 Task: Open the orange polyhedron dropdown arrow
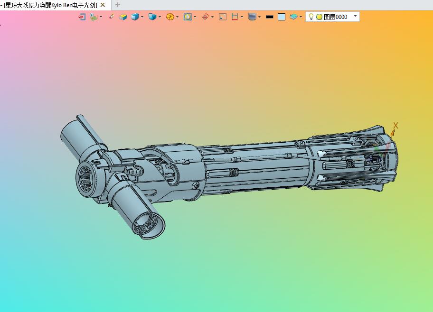(x=177, y=17)
